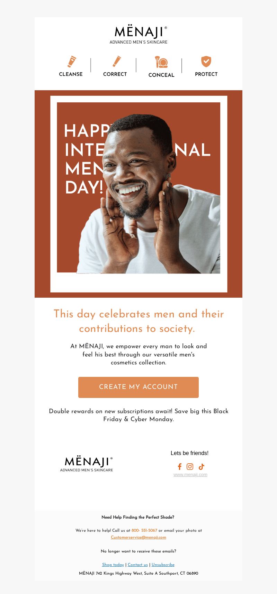Click the Protect shield icon

(x=206, y=62)
